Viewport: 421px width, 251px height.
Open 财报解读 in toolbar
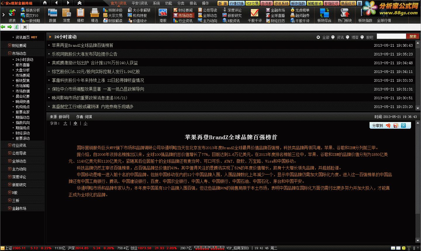113,21
